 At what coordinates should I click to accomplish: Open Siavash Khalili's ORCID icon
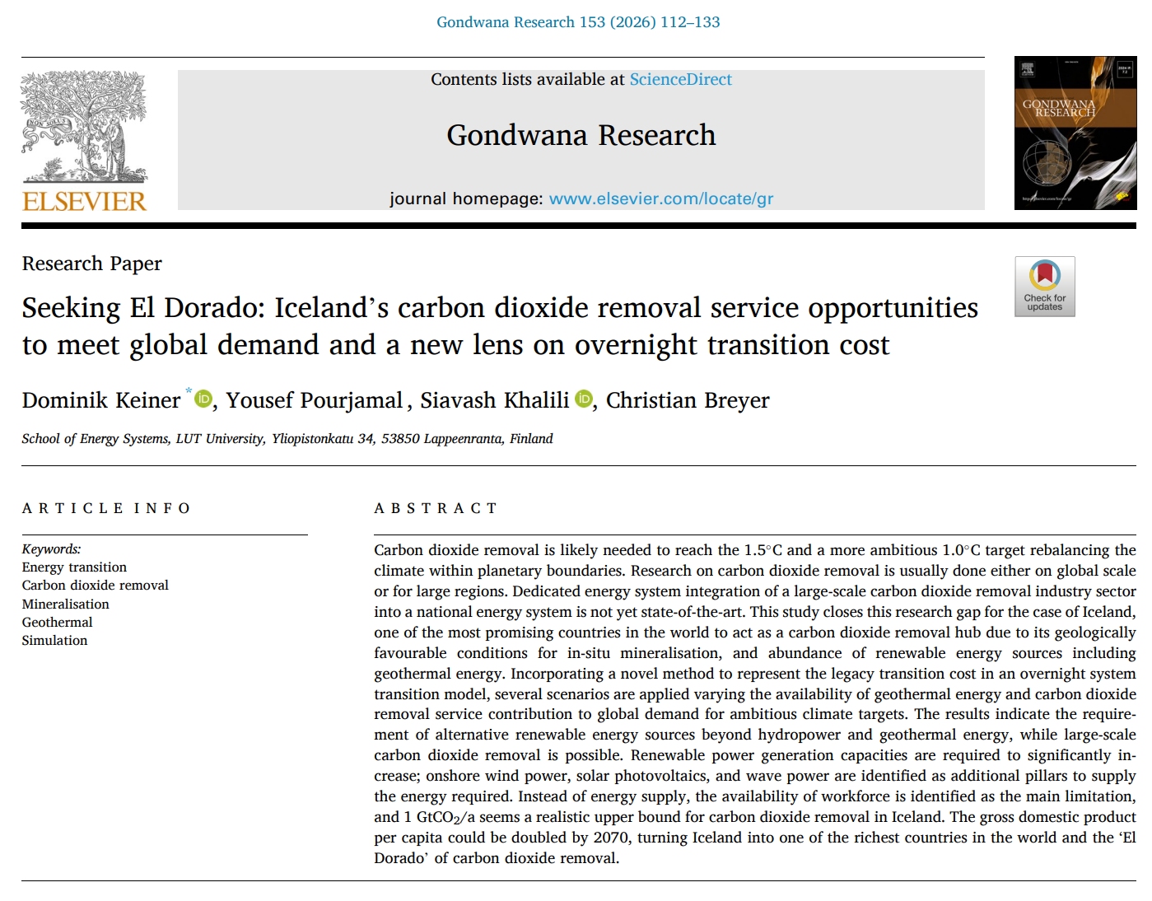coord(584,399)
